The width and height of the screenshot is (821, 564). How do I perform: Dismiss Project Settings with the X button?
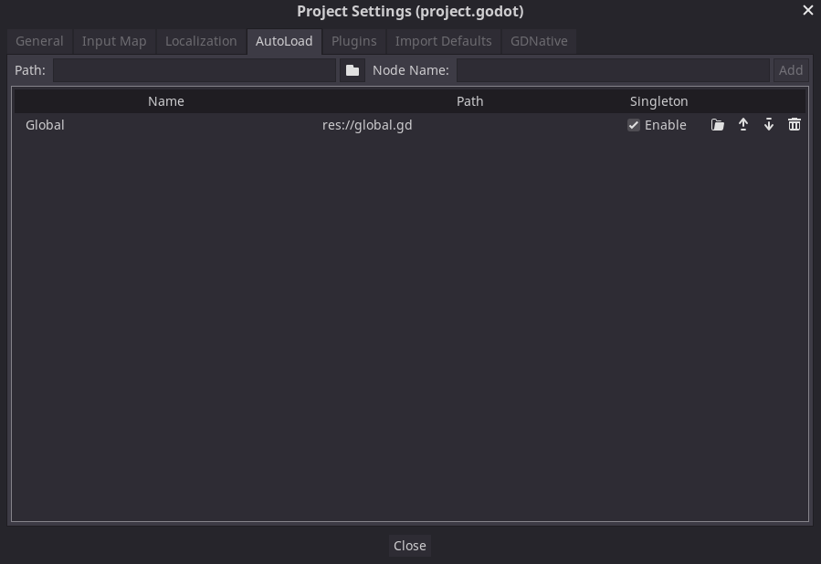point(808,10)
